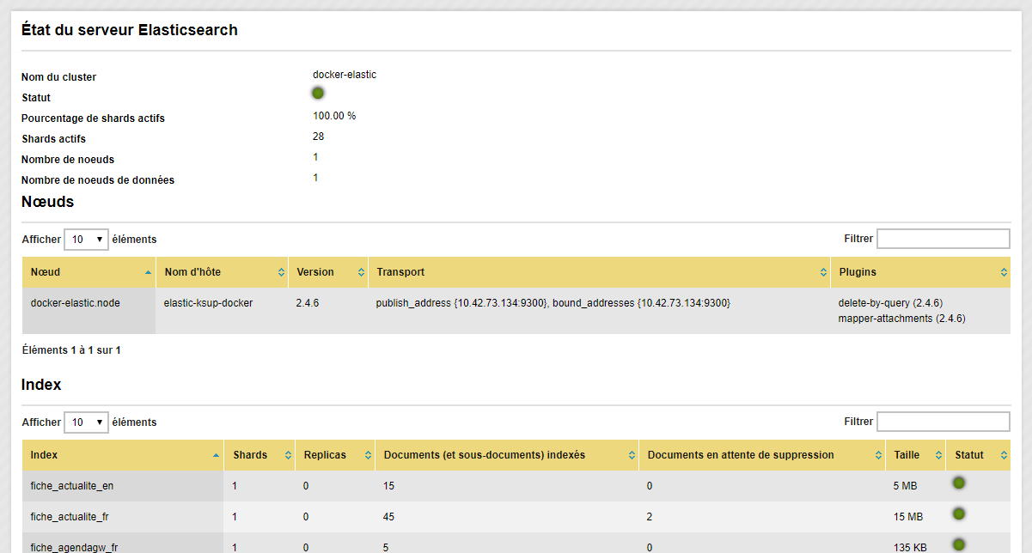Open Afficher count dropdown in Nœuds section
This screenshot has height=553, width=1032.
[x=87, y=240]
